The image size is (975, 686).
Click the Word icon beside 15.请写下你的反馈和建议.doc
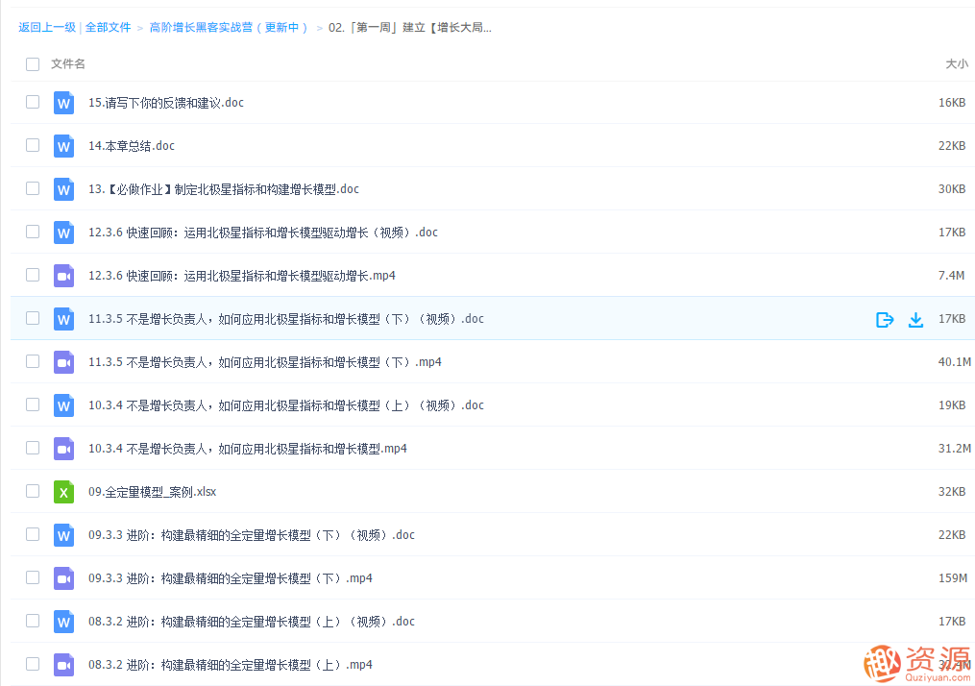63,103
